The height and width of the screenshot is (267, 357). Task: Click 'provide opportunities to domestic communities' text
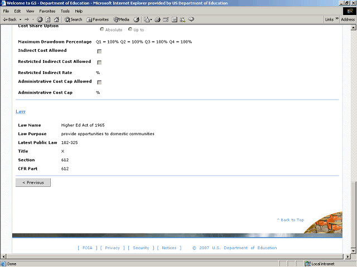108,133
